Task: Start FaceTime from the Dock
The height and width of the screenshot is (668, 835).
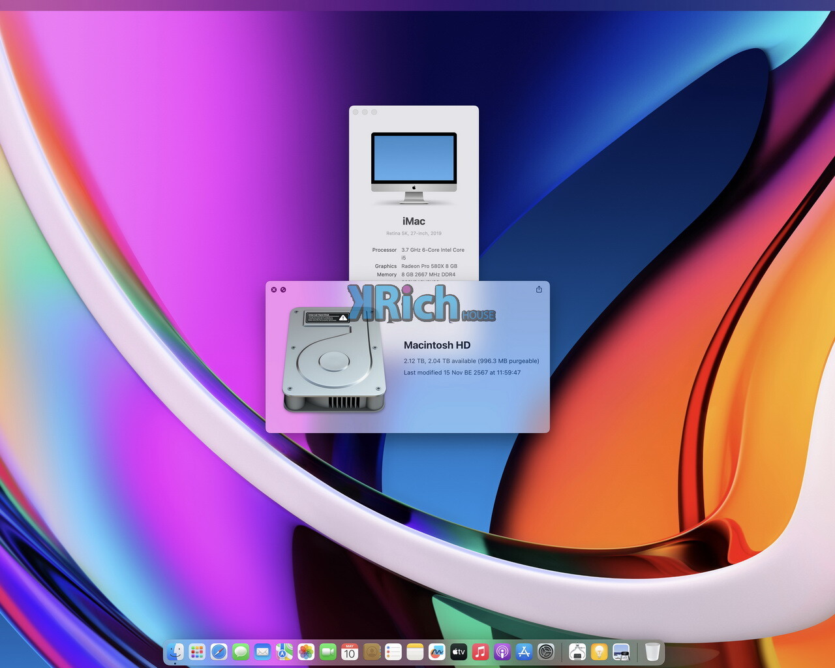Action: pos(328,651)
